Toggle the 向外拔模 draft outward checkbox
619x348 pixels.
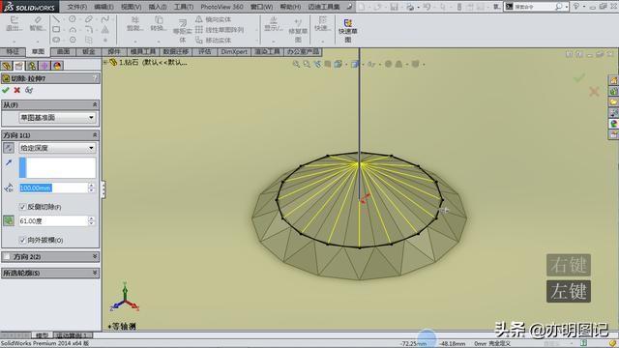pos(22,240)
